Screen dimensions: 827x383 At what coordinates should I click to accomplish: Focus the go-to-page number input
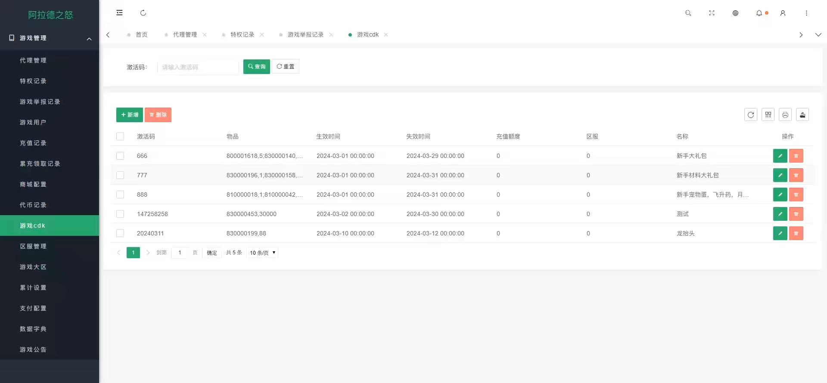tap(180, 253)
